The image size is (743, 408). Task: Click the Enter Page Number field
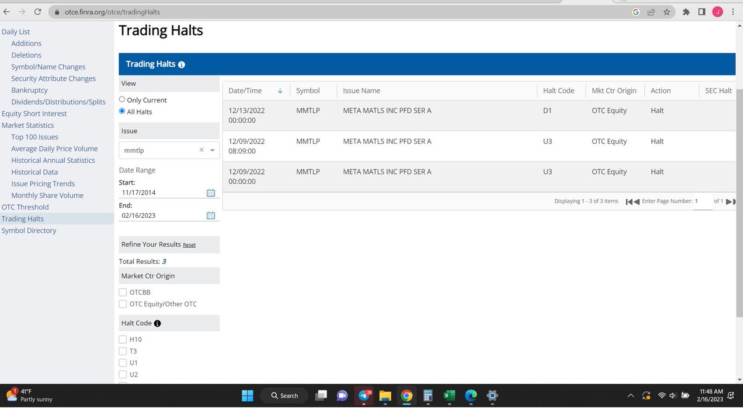coord(703,202)
